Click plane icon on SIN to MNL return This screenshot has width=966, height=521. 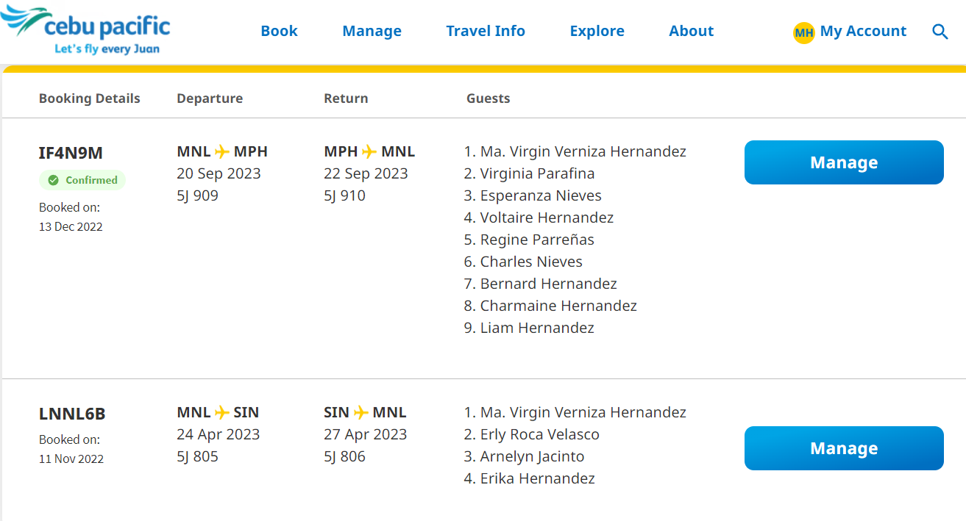pyautogui.click(x=361, y=413)
